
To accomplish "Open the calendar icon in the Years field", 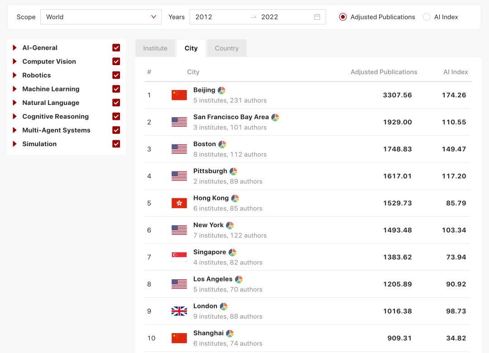I will (x=317, y=17).
